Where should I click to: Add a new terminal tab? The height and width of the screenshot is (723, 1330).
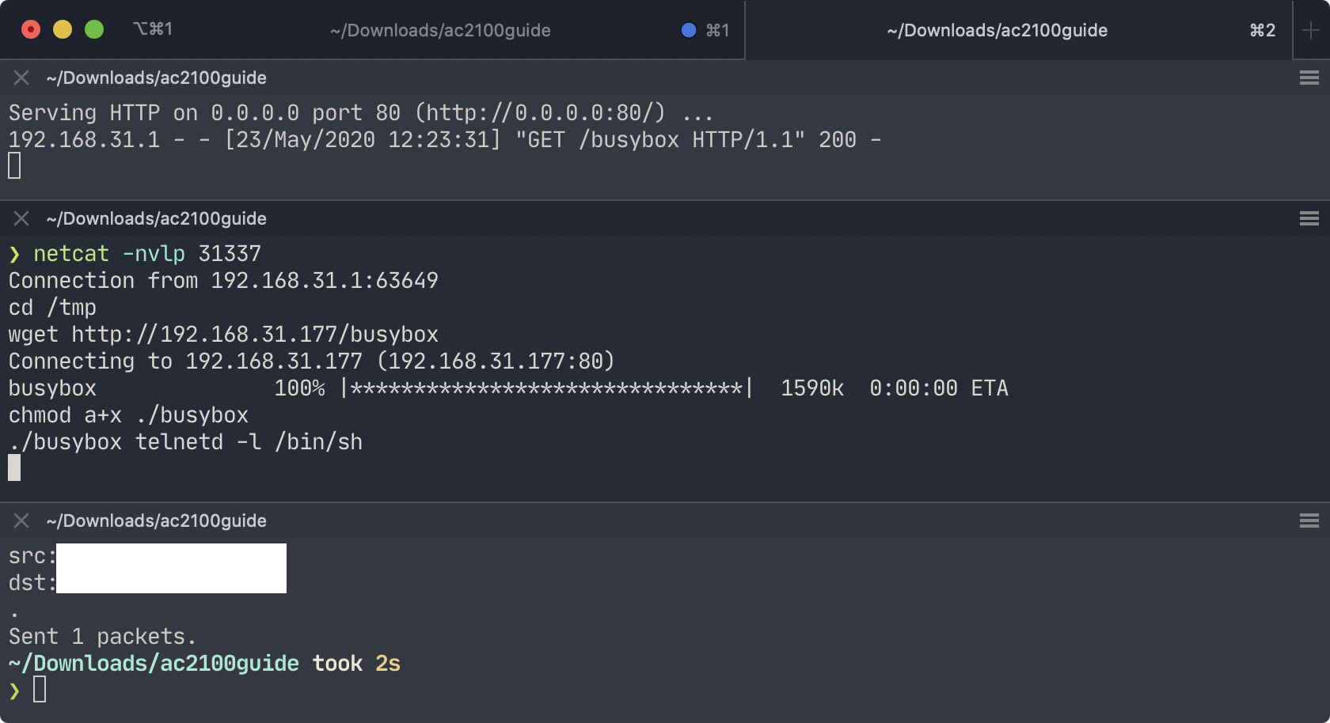[1311, 30]
